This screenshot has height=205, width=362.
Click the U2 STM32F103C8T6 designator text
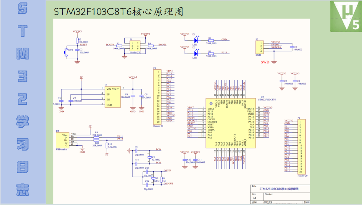[267, 98]
